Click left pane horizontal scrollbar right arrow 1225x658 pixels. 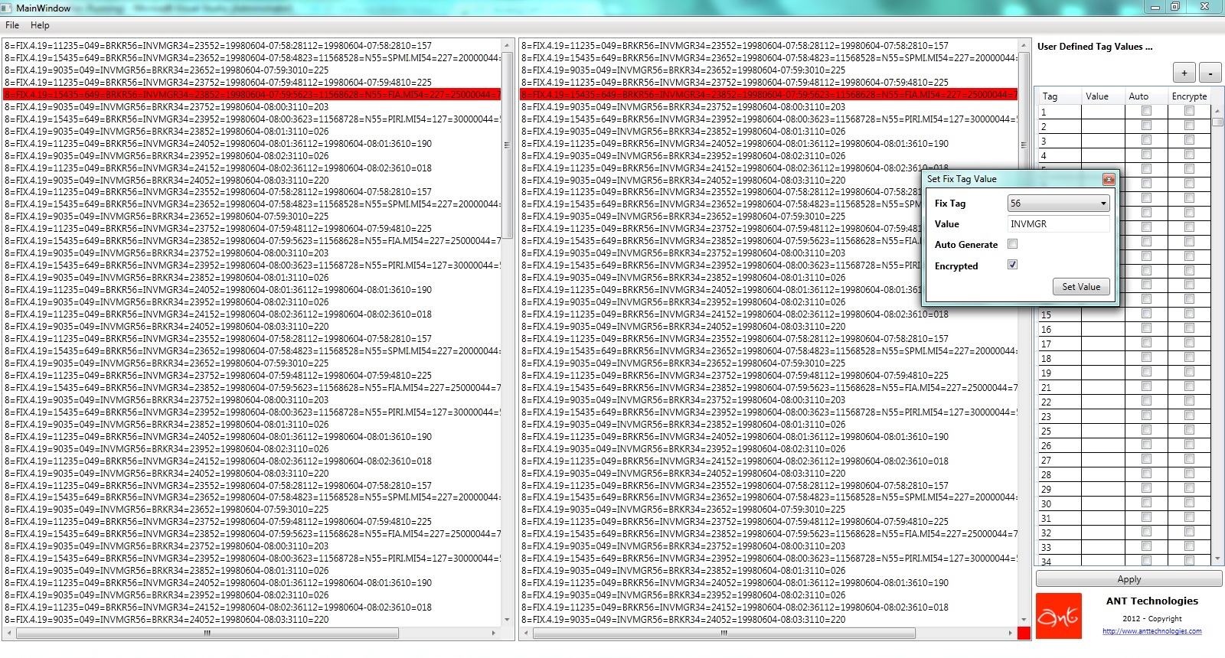point(494,634)
